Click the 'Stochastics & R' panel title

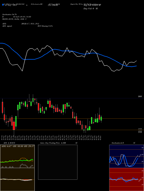click(x=118, y=143)
